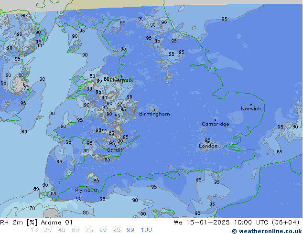Click the Birmingham city marker dot
The height and width of the screenshot is (234, 303).
pyautogui.click(x=154, y=110)
